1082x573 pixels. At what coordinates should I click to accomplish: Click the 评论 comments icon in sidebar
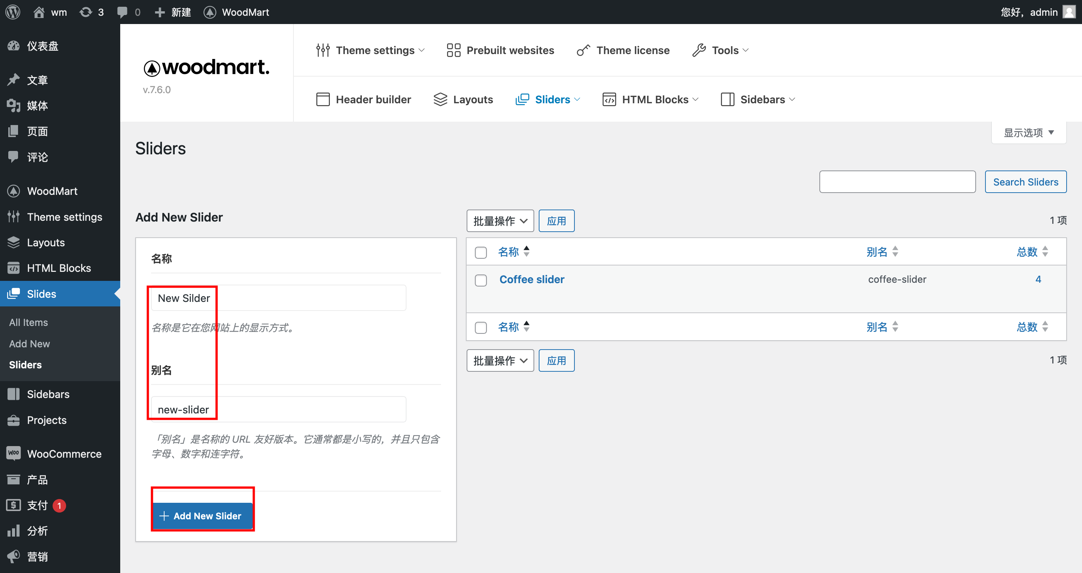tap(14, 157)
